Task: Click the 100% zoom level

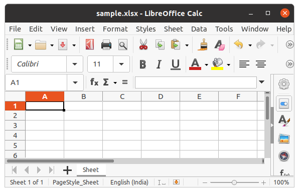Action: pyautogui.click(x=281, y=182)
